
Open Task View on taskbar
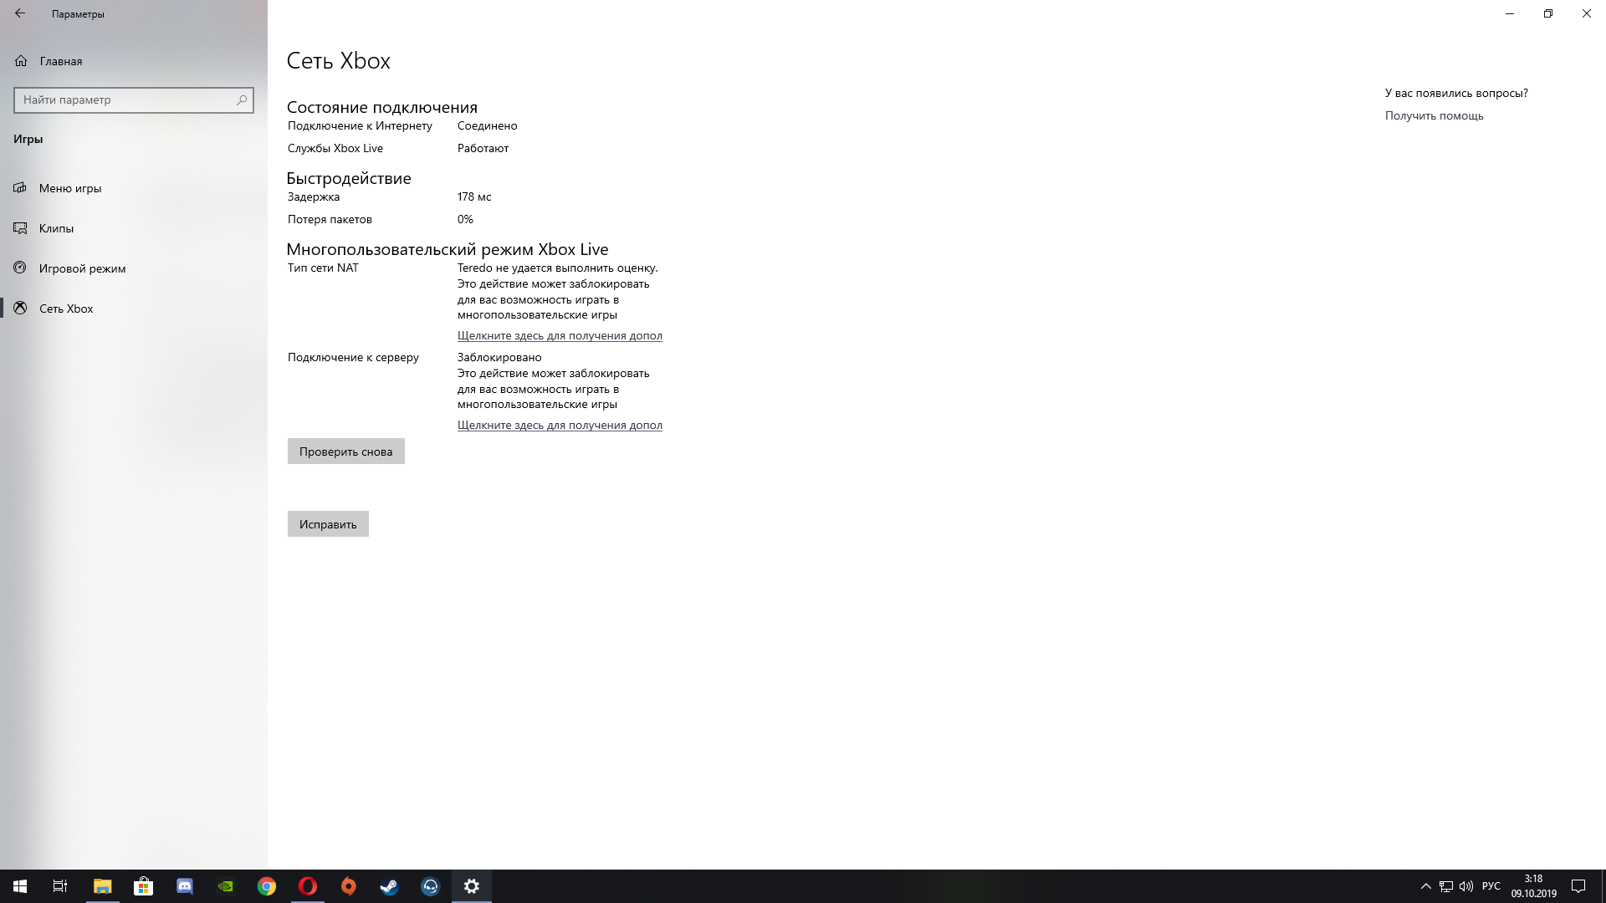coord(60,886)
